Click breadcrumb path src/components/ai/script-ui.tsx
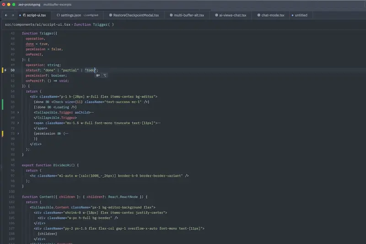 38,25
